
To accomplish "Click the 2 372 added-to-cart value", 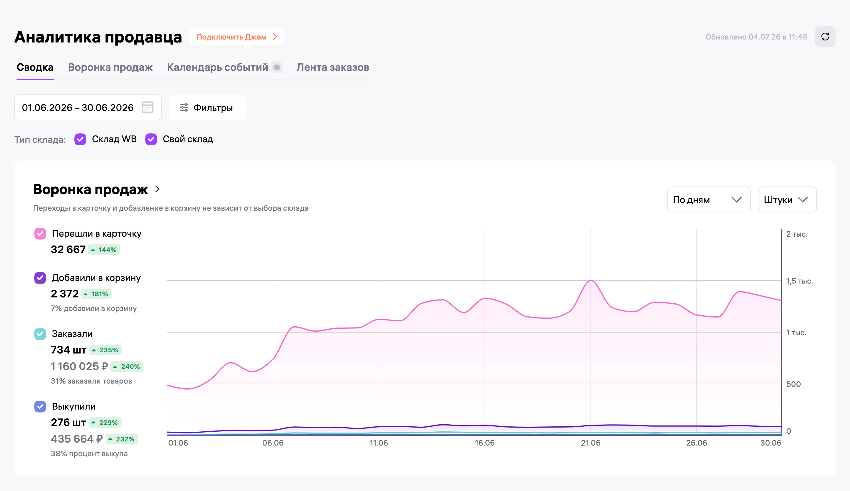I will point(65,294).
